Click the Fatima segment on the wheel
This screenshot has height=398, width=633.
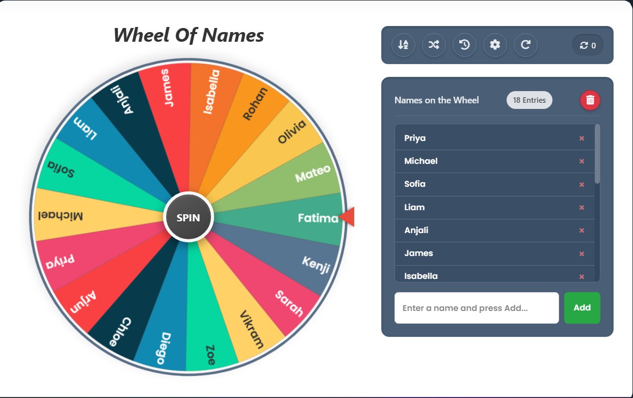(306, 218)
